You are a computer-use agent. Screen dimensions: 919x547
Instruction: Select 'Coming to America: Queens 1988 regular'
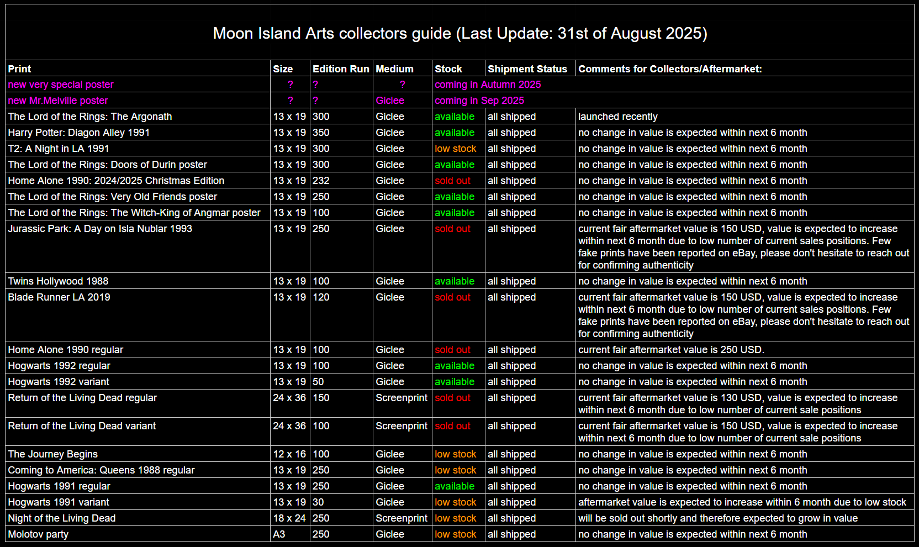click(x=101, y=470)
